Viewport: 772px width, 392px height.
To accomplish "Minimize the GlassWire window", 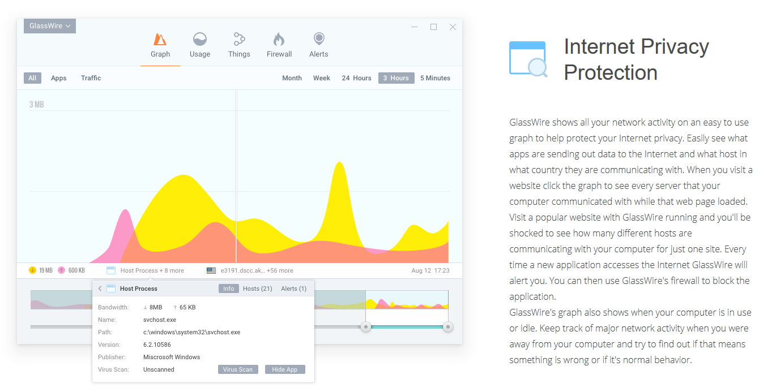I will click(x=414, y=27).
